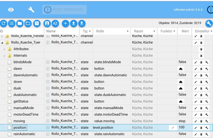Screen dimensions: 213x138
Task: Collapse the Rollo_Kueche_Tuer channel
Action: [x=3, y=43]
